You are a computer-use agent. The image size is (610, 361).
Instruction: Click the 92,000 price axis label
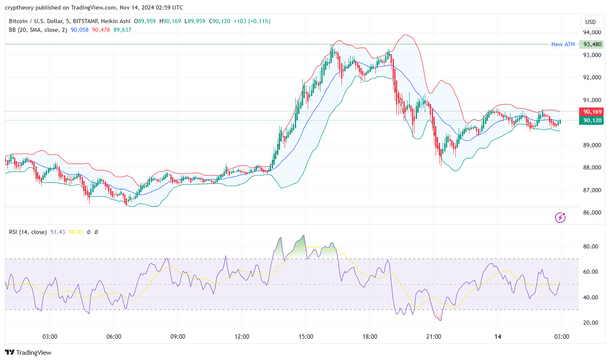(592, 78)
